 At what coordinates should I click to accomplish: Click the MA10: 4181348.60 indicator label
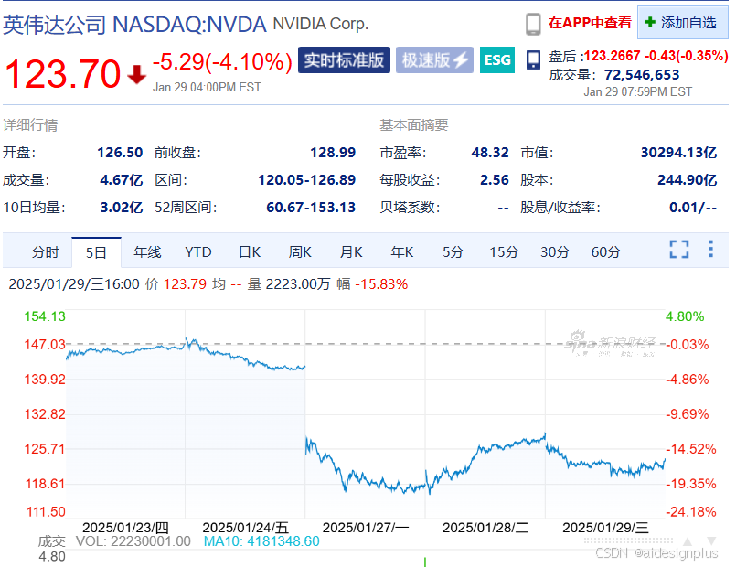click(x=261, y=541)
